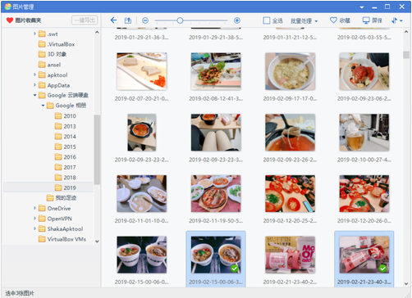Click the red heart 图片收藏夹 icon

point(10,20)
